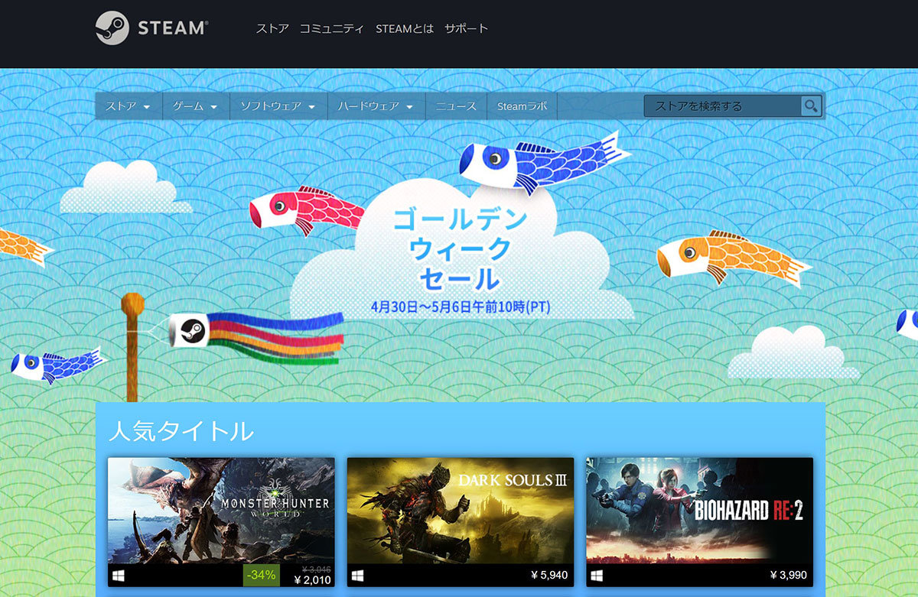This screenshot has height=597, width=918.
Task: Open サポート link in header
Action: tap(466, 29)
